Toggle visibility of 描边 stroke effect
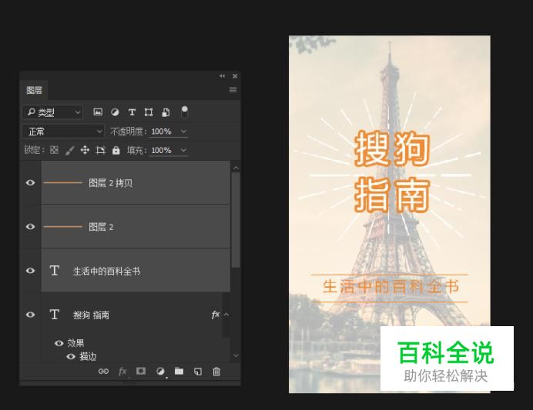The width and height of the screenshot is (533, 410). 71,356
